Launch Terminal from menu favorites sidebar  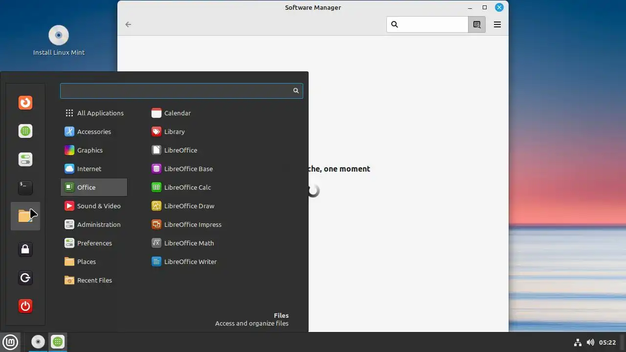click(25, 187)
